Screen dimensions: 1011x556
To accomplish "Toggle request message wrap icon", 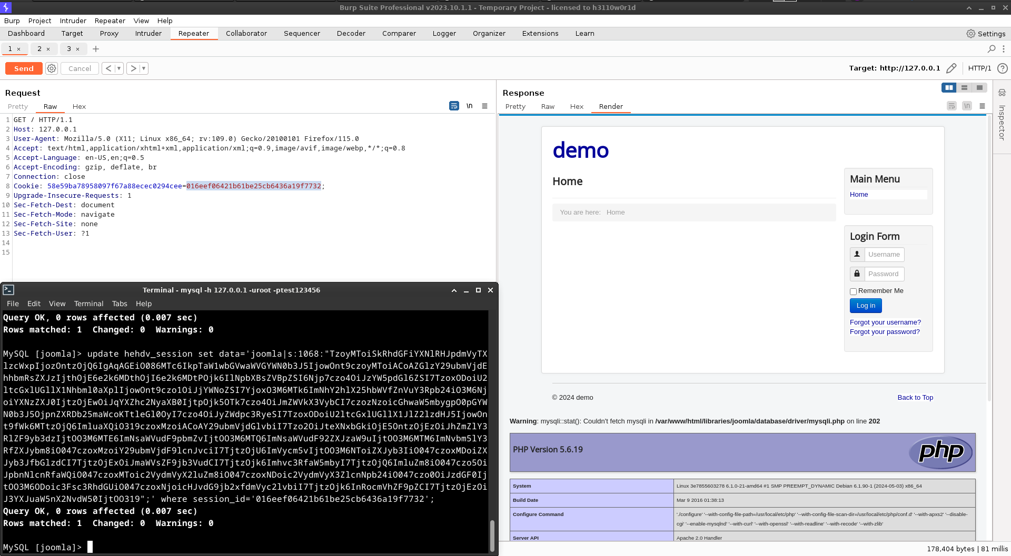I will [x=454, y=106].
